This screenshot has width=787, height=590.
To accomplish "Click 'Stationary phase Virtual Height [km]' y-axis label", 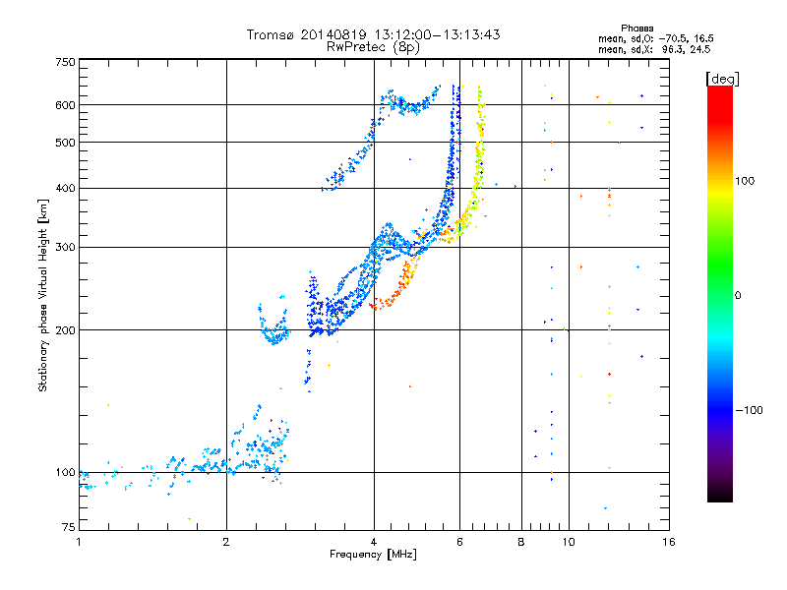I will [x=43, y=296].
